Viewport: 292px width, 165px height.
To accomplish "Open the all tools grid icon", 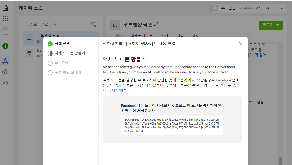I will tap(5, 18).
